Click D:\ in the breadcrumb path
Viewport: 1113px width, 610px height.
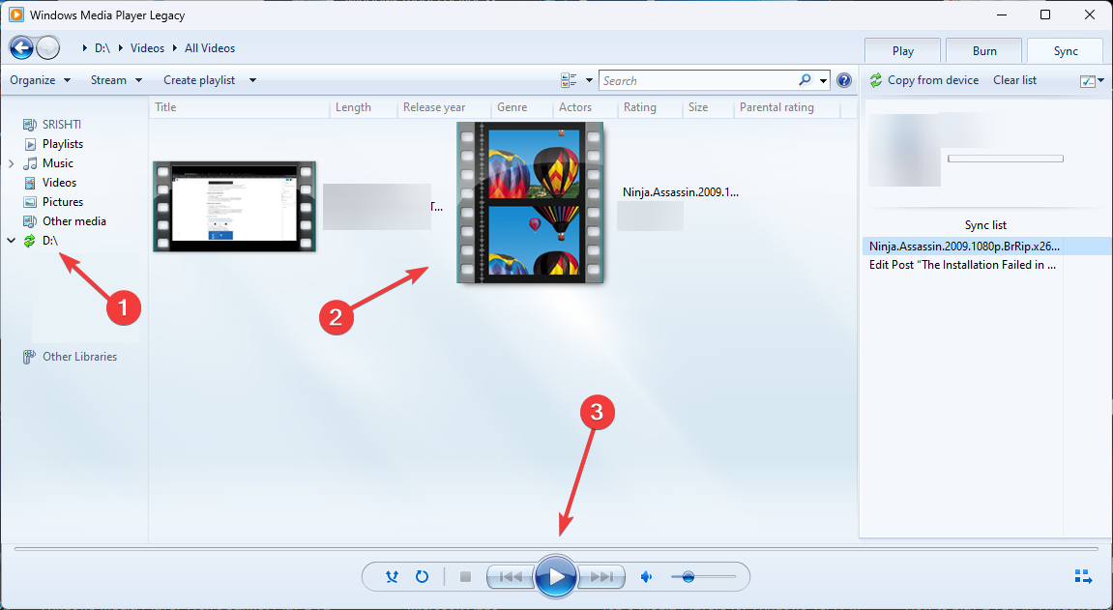click(103, 48)
